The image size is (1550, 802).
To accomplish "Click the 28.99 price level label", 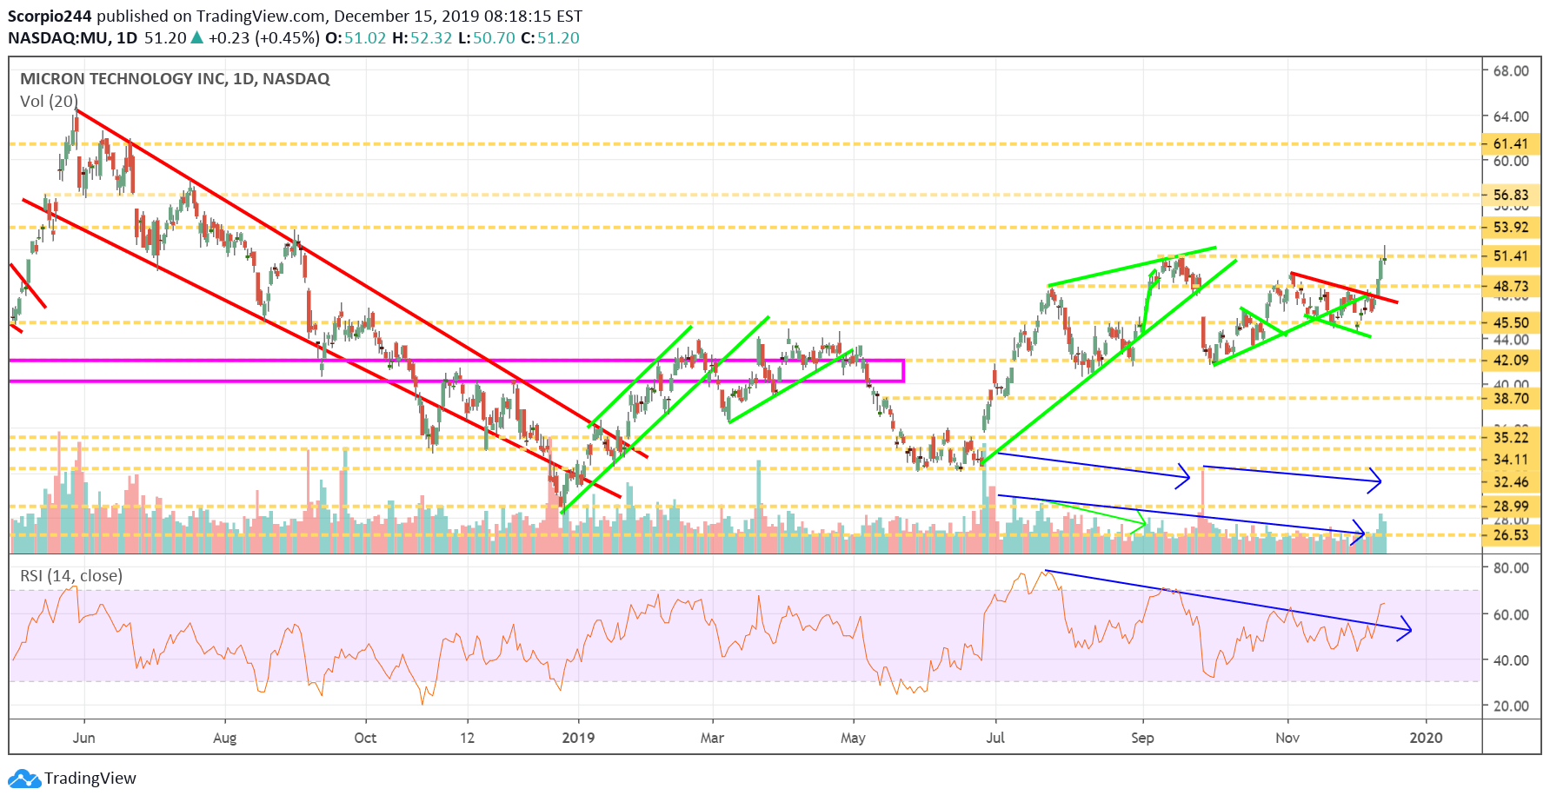I will coord(1511,507).
